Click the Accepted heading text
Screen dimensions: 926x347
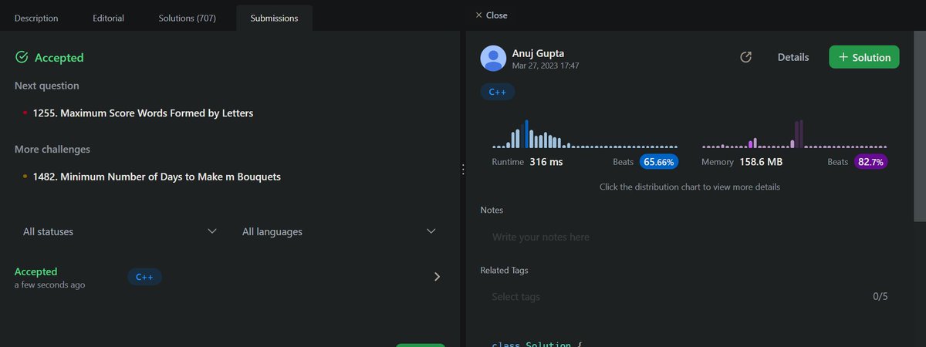(59, 58)
